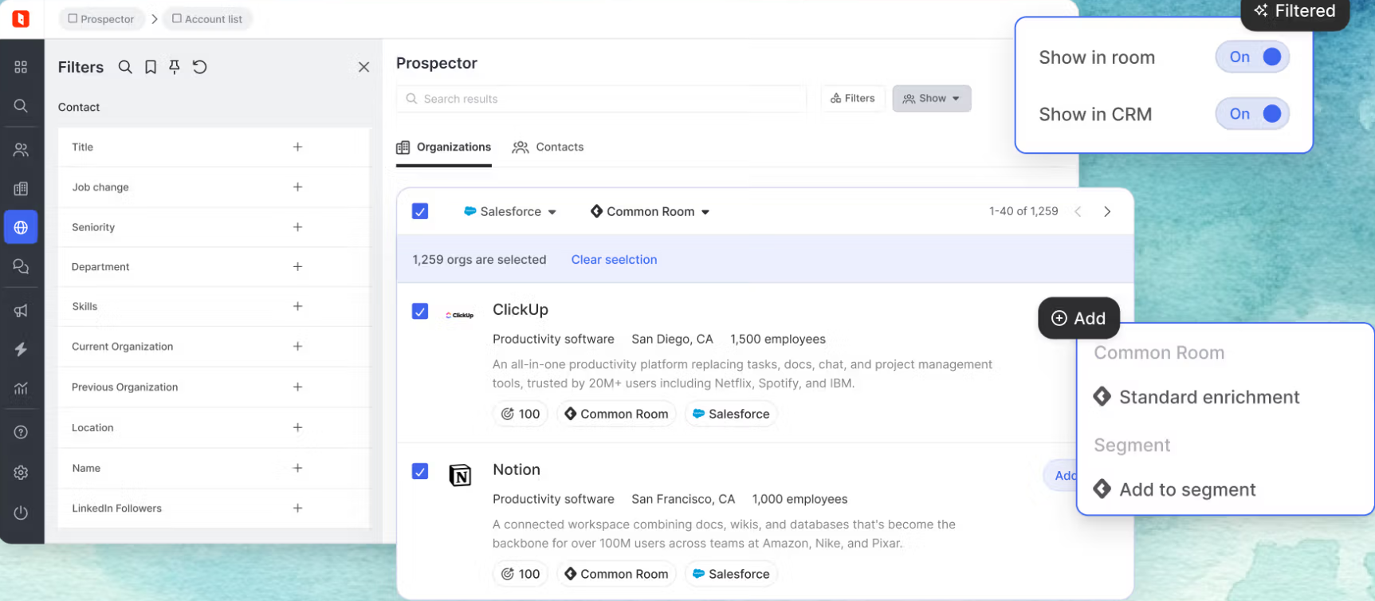Click the Common Room chip on Notion

tap(616, 574)
